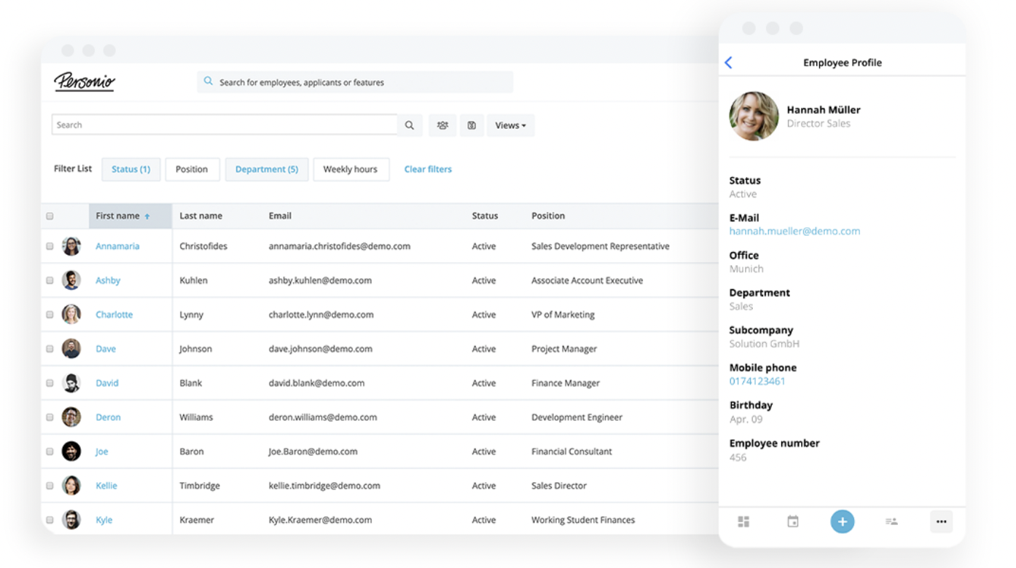Open the calendar icon in bottom bar
Image resolution: width=1016 pixels, height=568 pixels.
click(793, 521)
